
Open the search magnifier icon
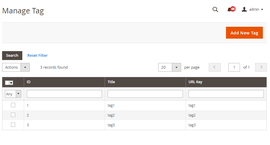(215, 10)
